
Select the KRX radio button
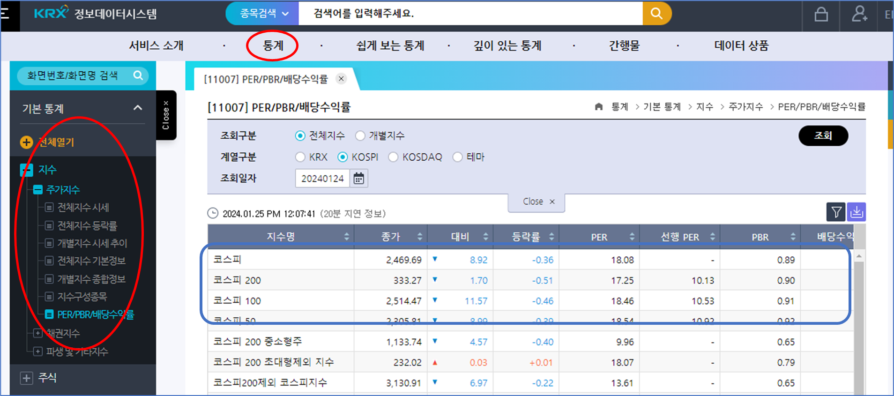(x=300, y=157)
